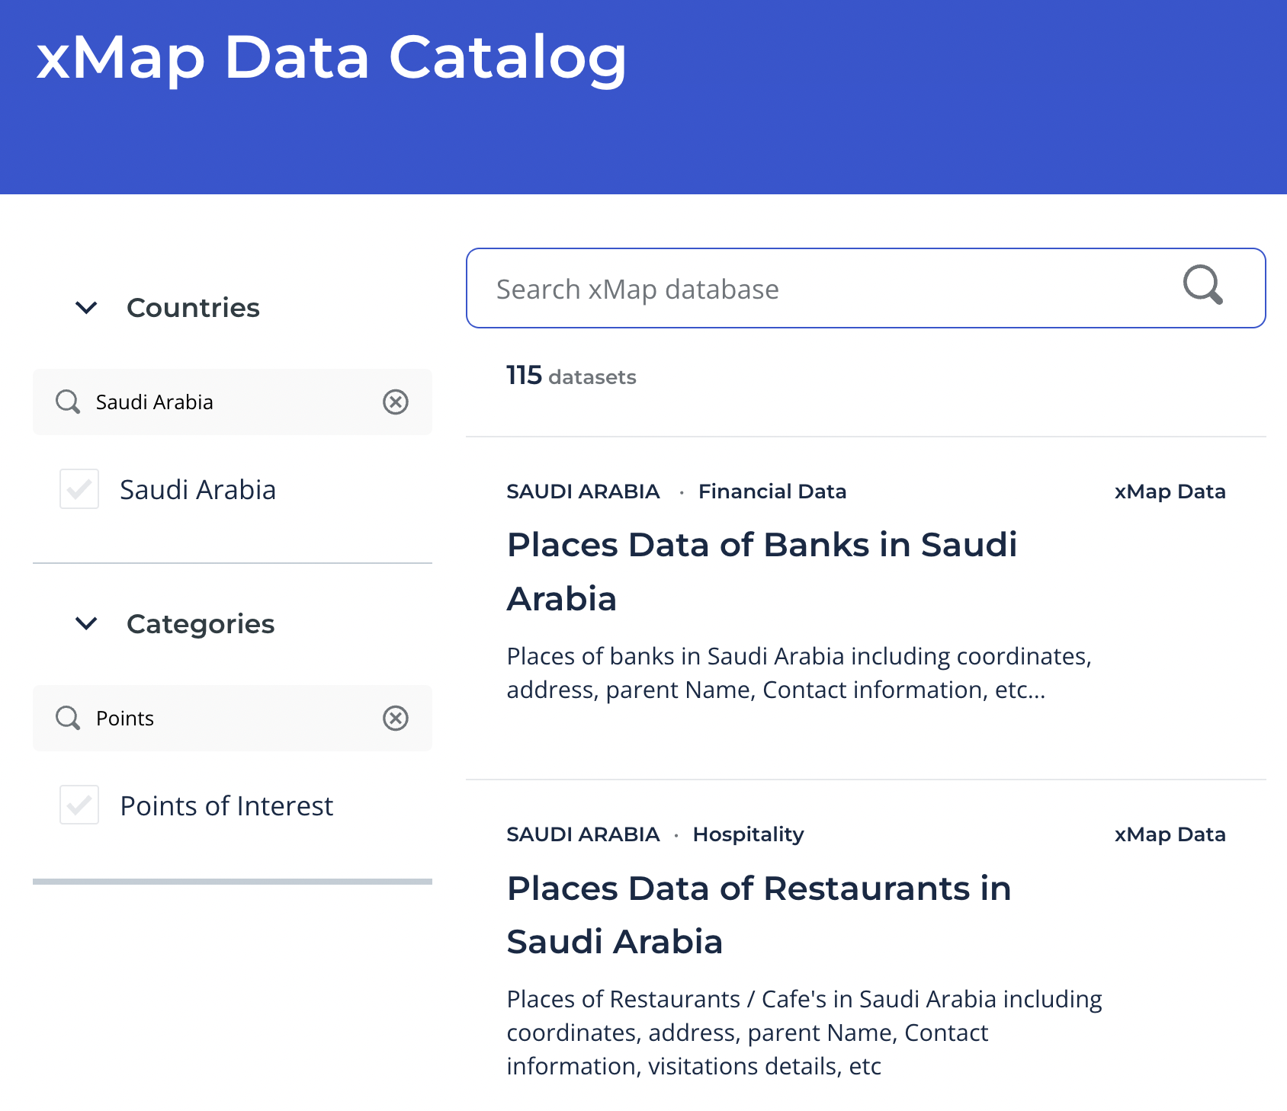Toggle the Saudi Arabia checkbox

[x=79, y=489]
